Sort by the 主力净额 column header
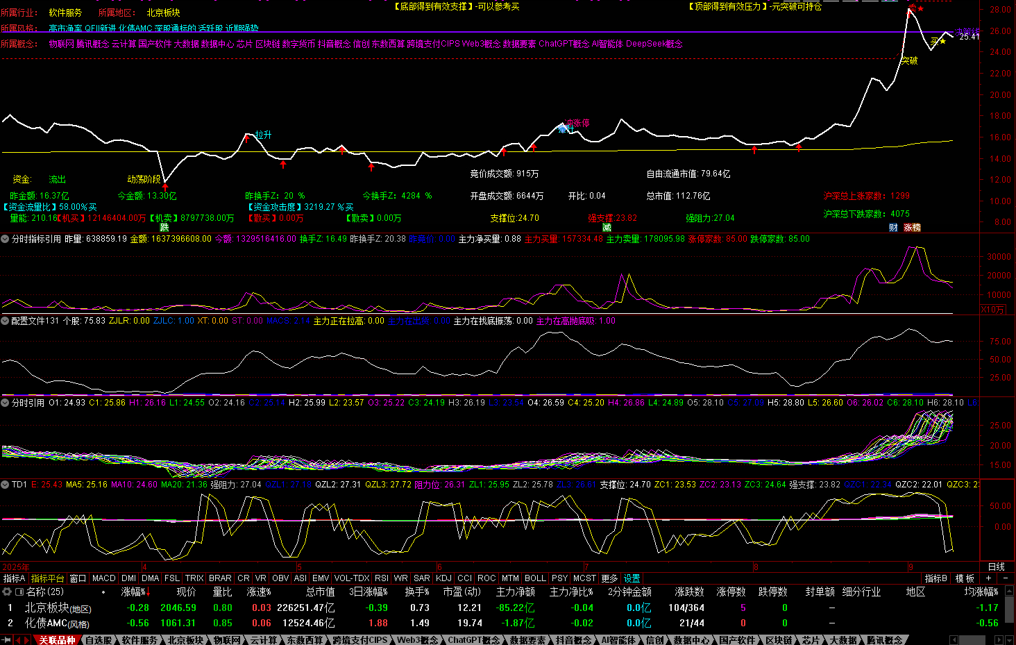Viewport: 1016px width, 645px height. point(516,592)
